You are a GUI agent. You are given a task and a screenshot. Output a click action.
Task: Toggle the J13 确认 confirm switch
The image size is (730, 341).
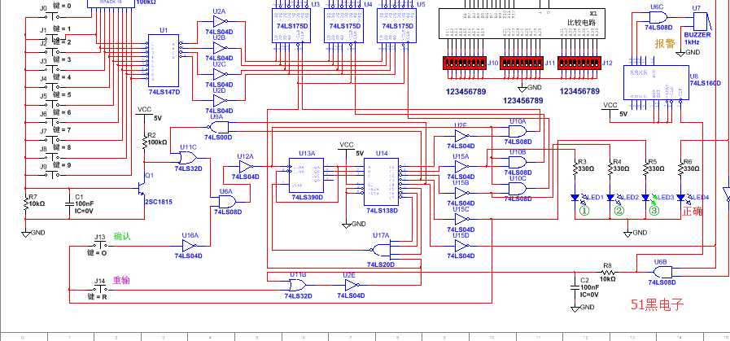(100, 246)
